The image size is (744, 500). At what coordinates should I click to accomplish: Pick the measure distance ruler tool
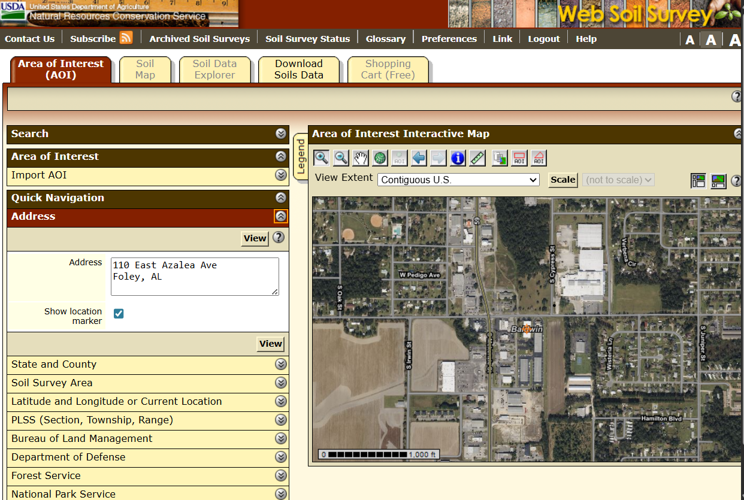coord(477,158)
